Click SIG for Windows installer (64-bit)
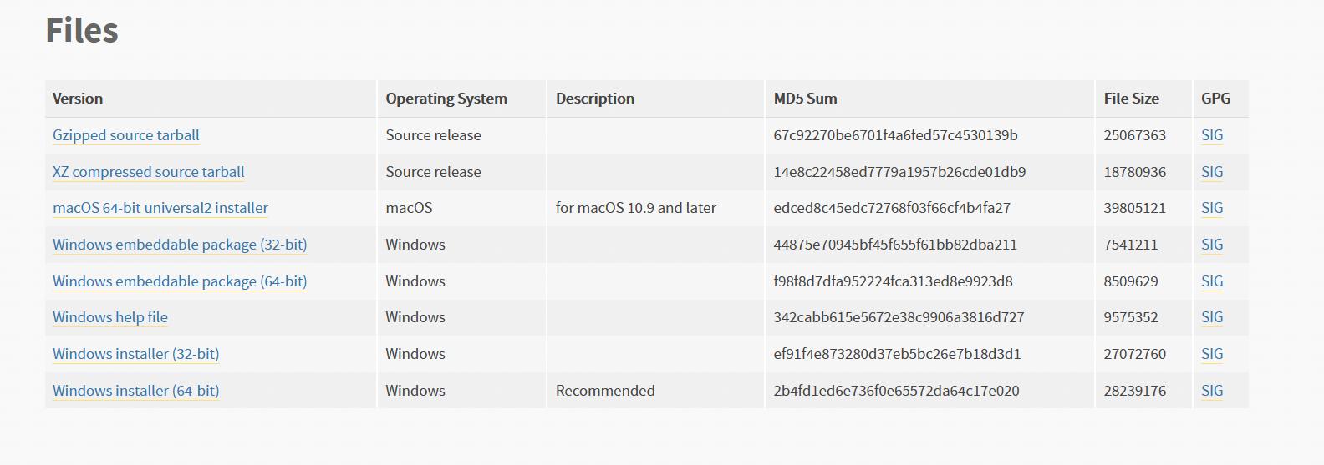The height and width of the screenshot is (465, 1324). [1211, 391]
